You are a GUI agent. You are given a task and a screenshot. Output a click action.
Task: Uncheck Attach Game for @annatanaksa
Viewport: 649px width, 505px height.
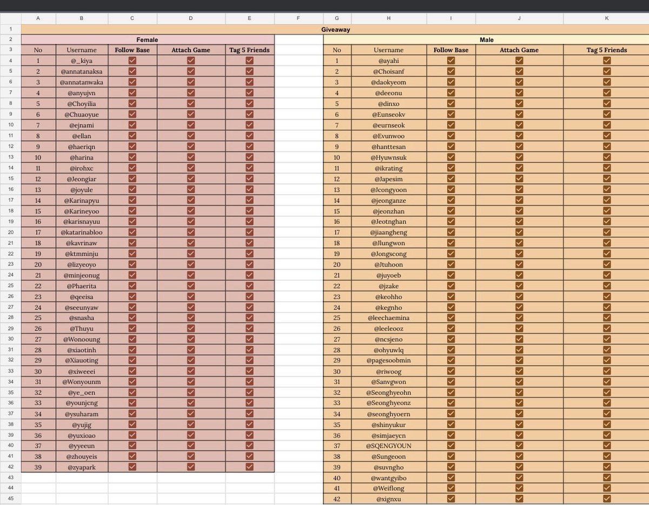pyautogui.click(x=191, y=71)
